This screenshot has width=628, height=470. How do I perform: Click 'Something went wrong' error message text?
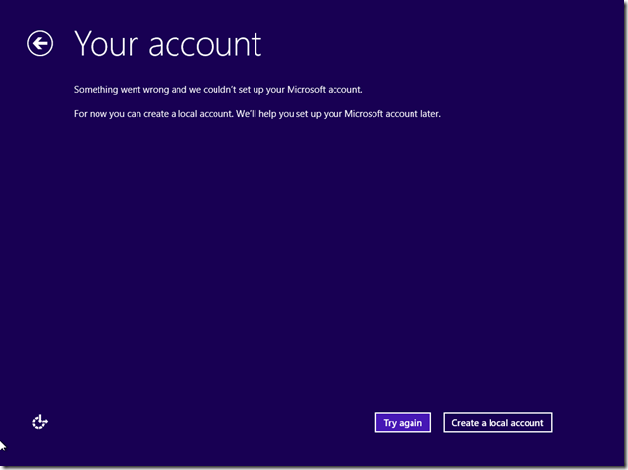click(217, 90)
